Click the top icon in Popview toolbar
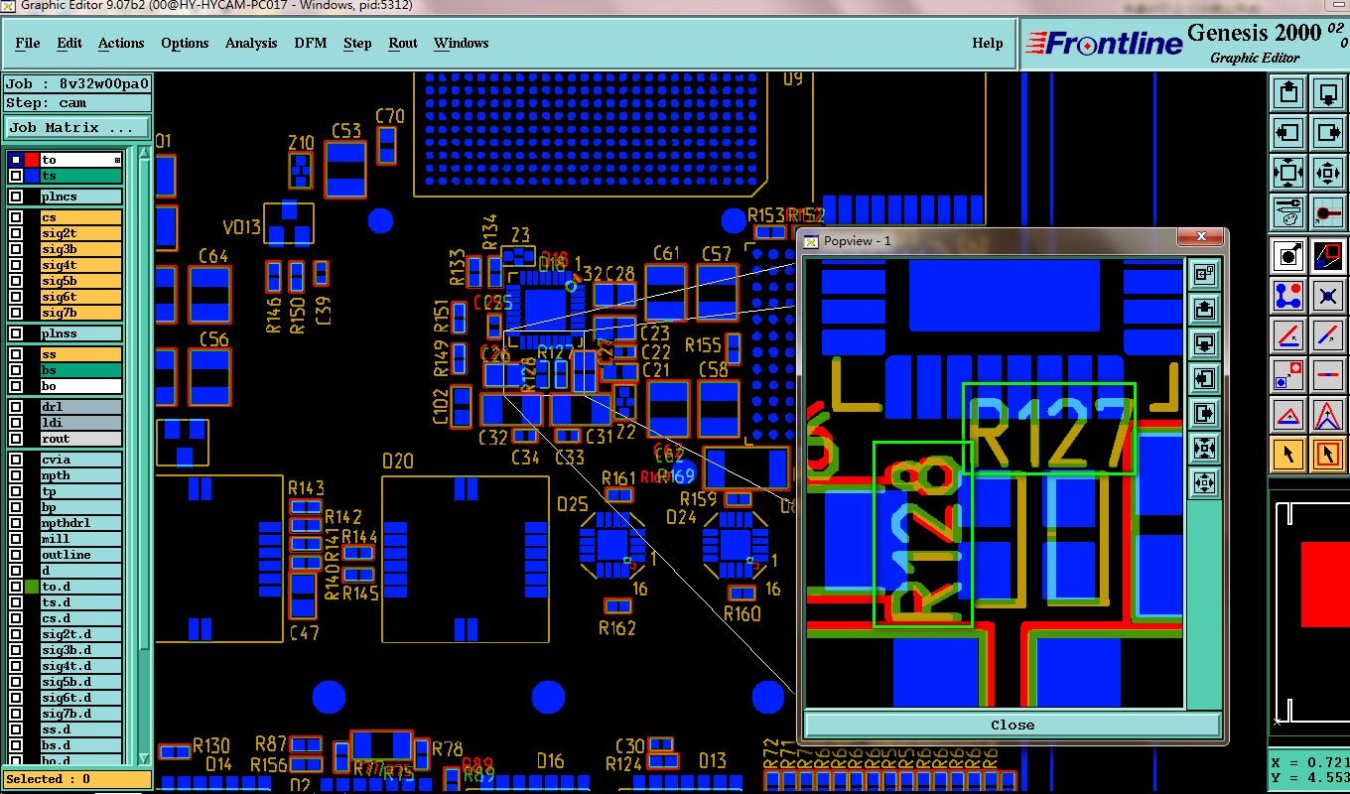1350x794 pixels. (x=1204, y=275)
